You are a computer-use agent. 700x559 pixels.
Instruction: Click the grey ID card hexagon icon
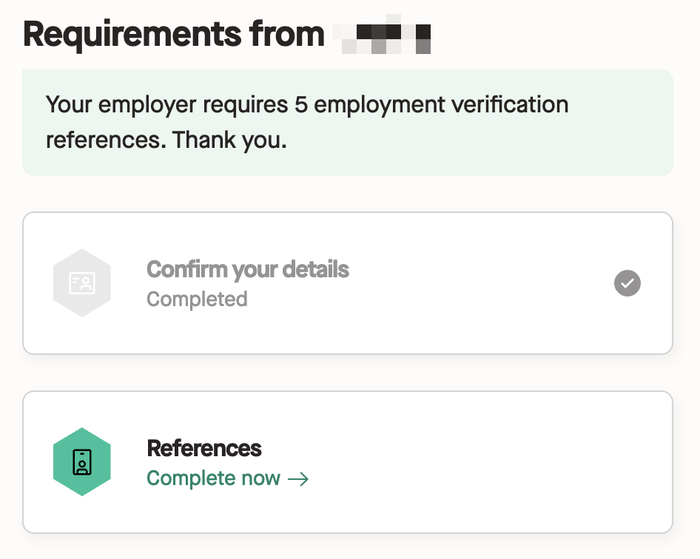coord(81,283)
